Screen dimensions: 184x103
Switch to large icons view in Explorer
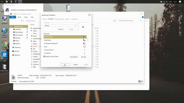(142, 81)
